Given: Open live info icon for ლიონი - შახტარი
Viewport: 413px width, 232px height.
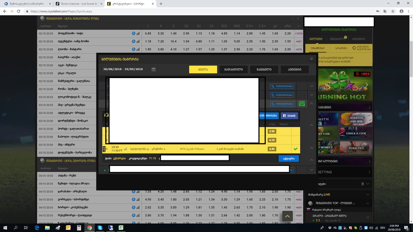Looking at the screenshot, I should point(133,49).
